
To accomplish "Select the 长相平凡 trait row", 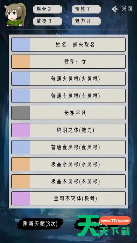I will 68,113.
